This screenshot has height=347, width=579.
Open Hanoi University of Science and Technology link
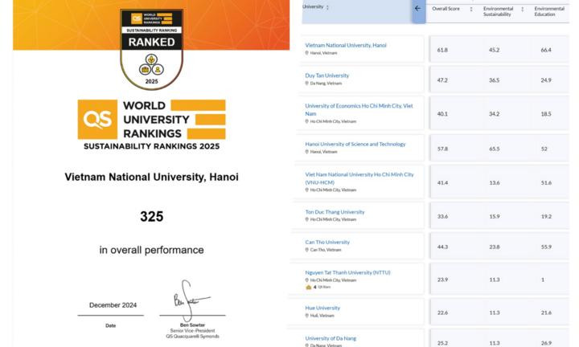tap(355, 145)
